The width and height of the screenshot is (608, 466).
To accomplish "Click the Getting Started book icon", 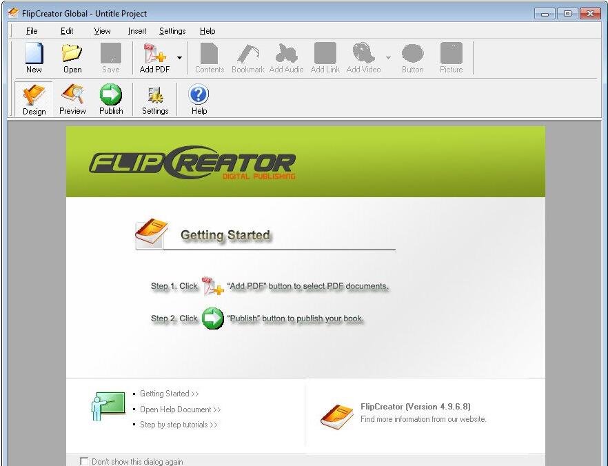I will click(x=151, y=234).
